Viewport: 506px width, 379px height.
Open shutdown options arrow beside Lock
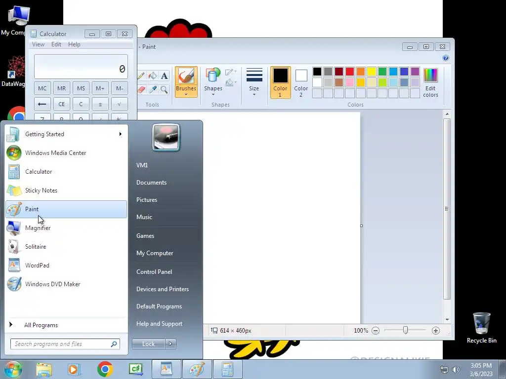tap(170, 344)
